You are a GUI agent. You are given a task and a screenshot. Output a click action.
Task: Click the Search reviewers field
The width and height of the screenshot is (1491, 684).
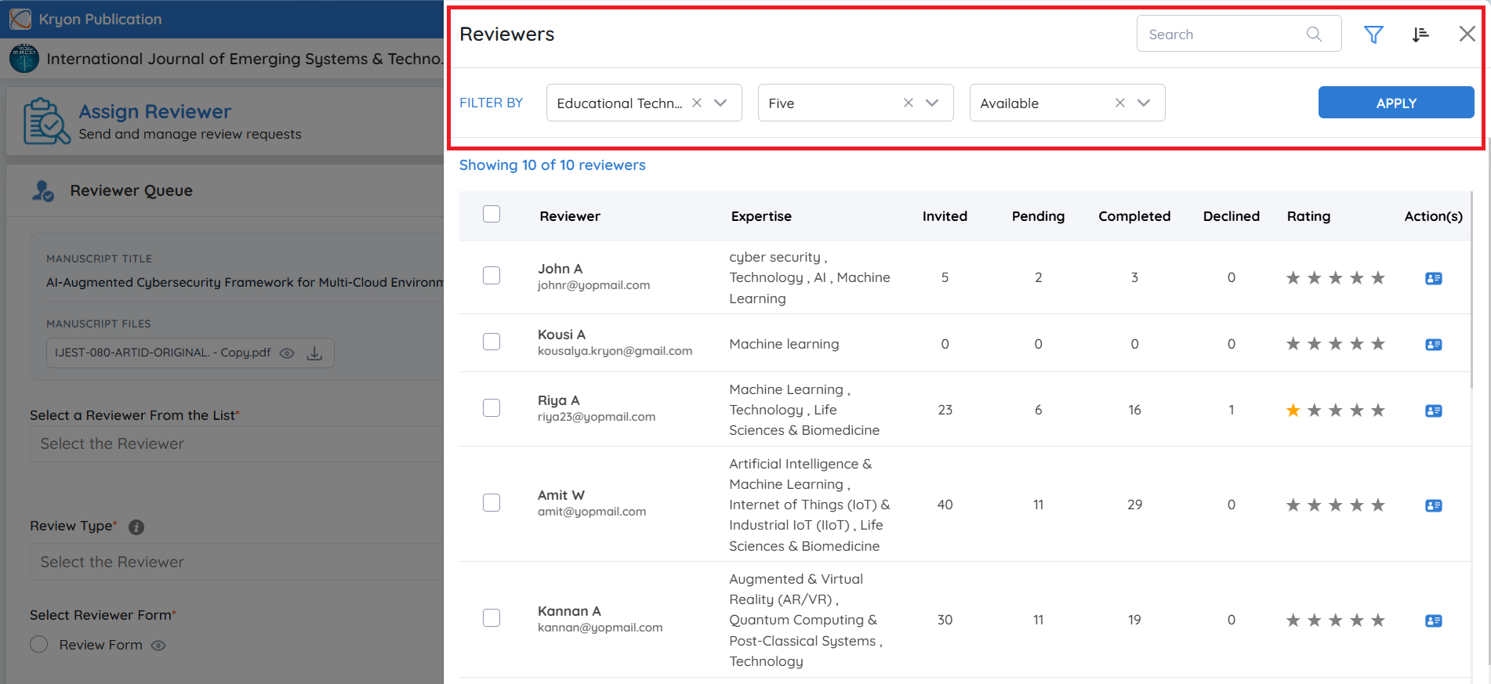click(1239, 34)
